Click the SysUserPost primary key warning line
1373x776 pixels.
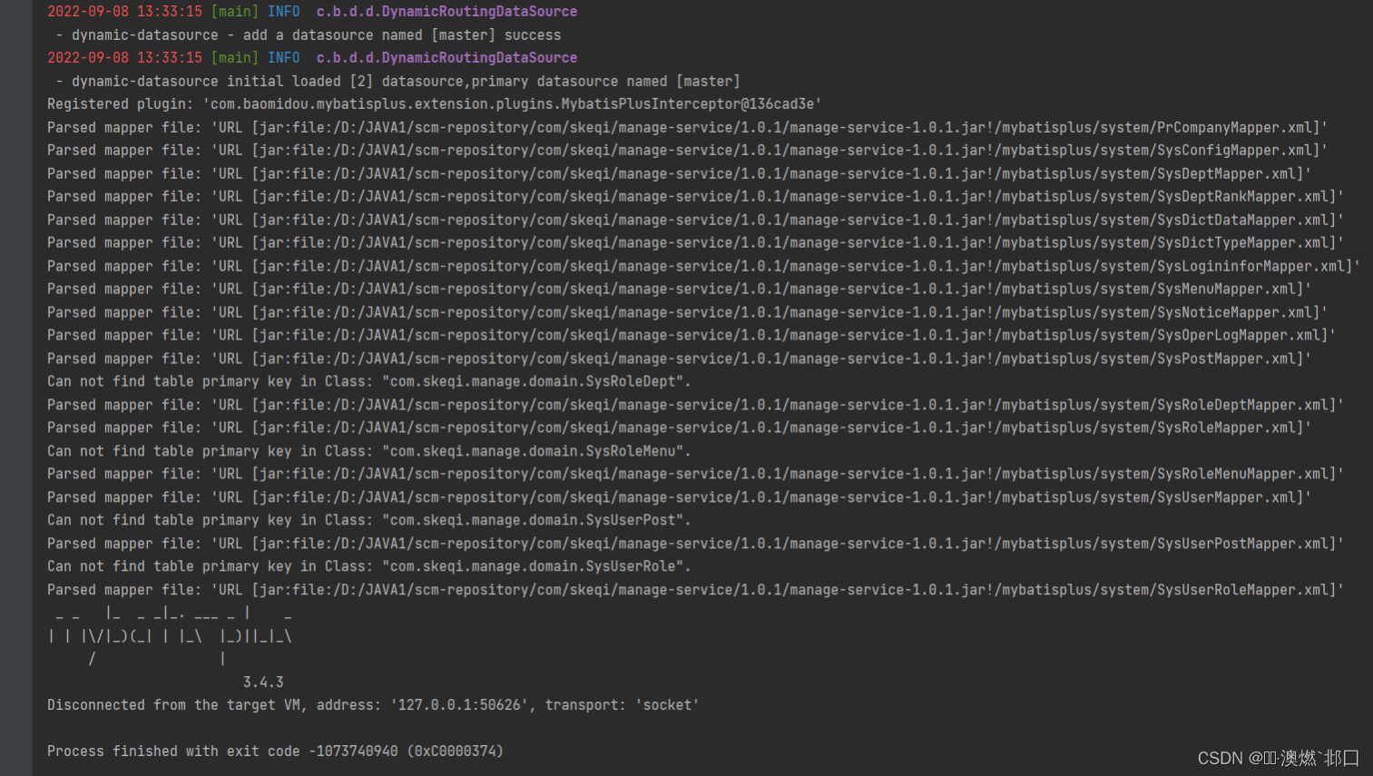(x=368, y=520)
